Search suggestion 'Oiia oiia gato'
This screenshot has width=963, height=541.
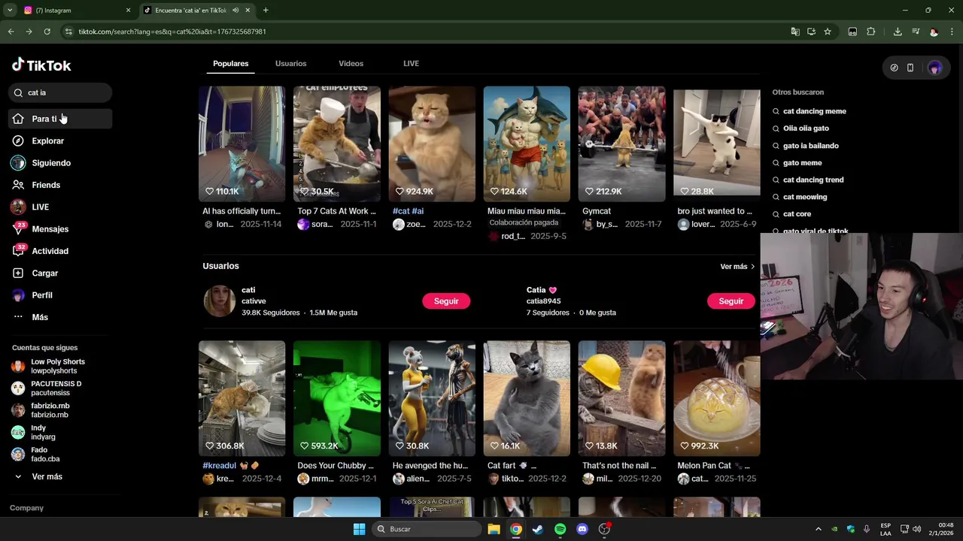[806, 128]
